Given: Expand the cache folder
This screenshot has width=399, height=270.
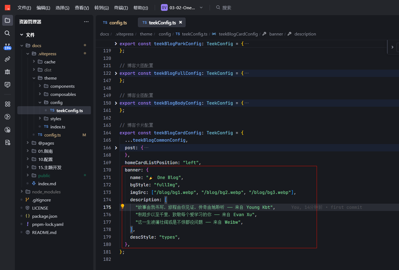Looking at the screenshot, I should 34,62.
